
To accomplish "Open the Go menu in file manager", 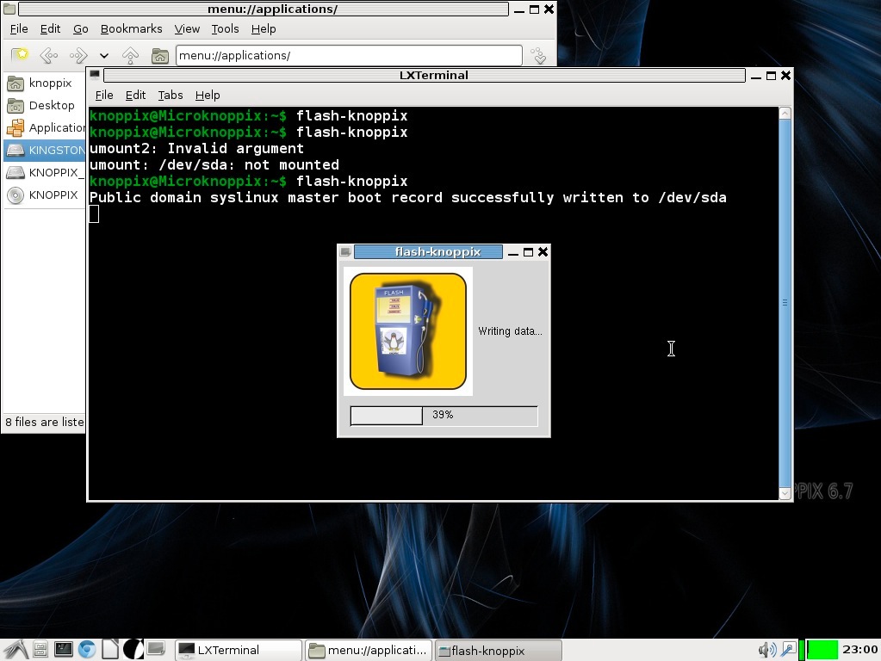I will point(80,28).
